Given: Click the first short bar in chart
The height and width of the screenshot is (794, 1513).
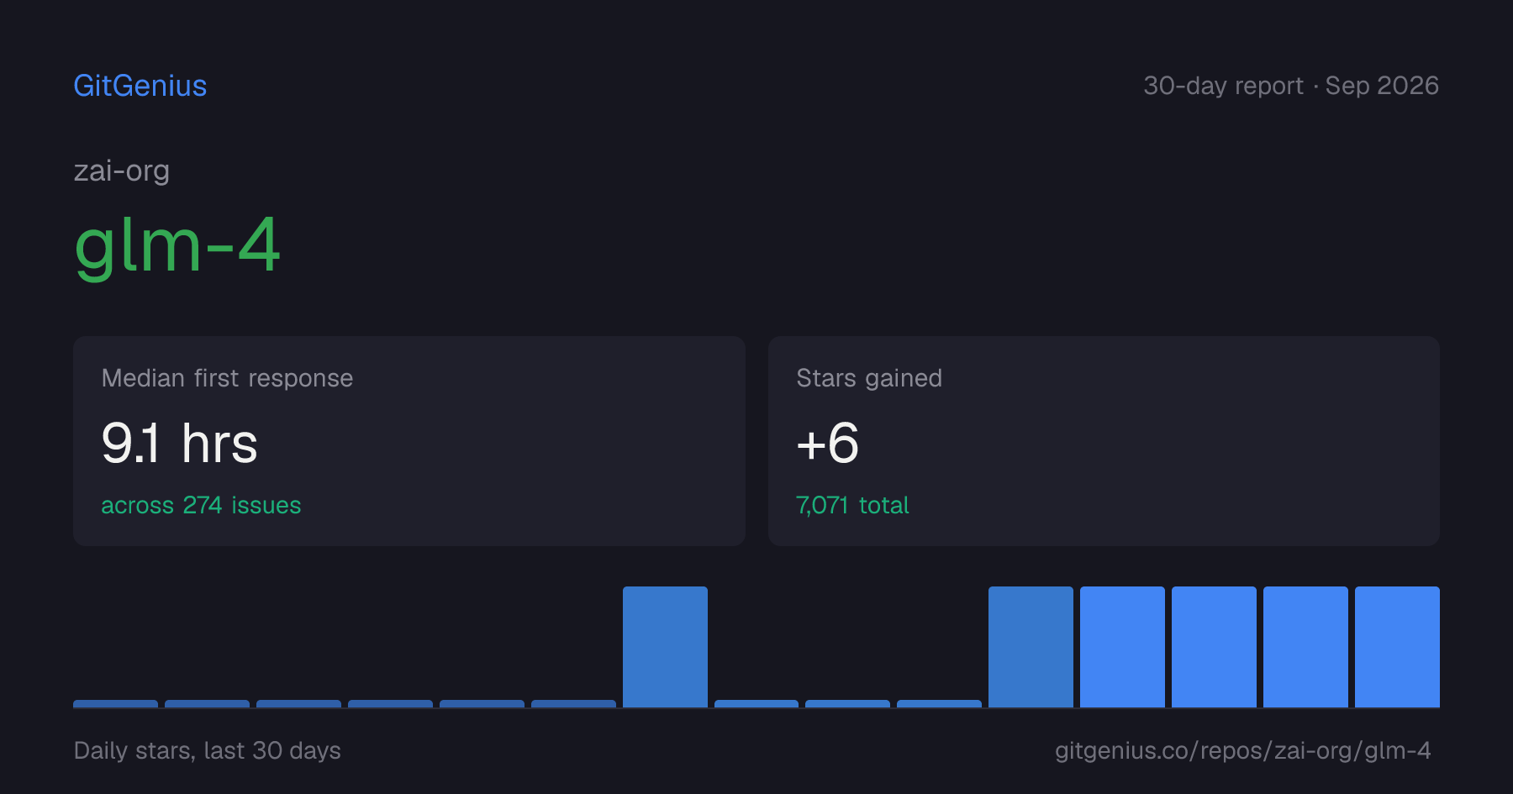Looking at the screenshot, I should 115,704.
